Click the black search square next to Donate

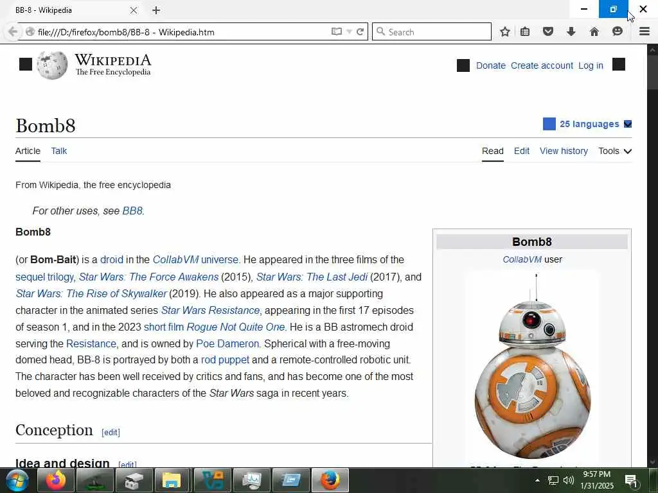(463, 65)
